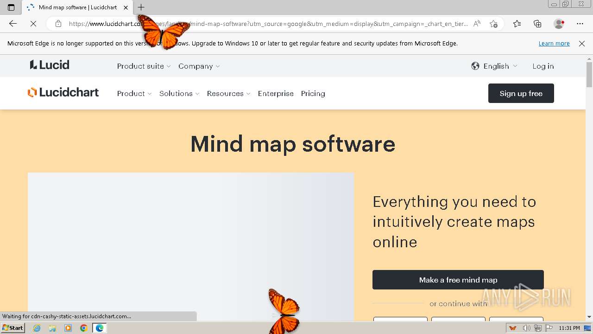Open a new browser tab

[141, 7]
